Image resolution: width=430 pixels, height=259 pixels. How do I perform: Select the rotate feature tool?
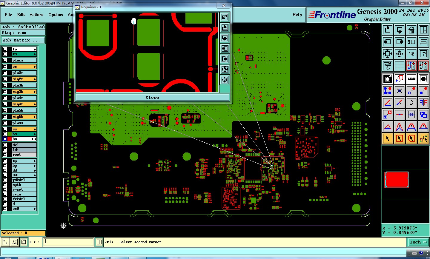pos(411,103)
